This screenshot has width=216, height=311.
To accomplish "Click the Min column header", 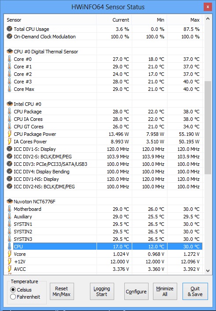I will point(149,20).
